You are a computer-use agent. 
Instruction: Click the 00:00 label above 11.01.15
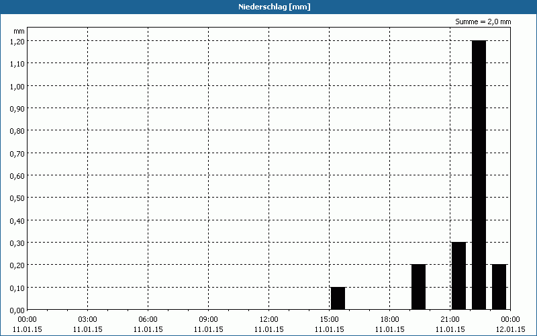pyautogui.click(x=27, y=320)
